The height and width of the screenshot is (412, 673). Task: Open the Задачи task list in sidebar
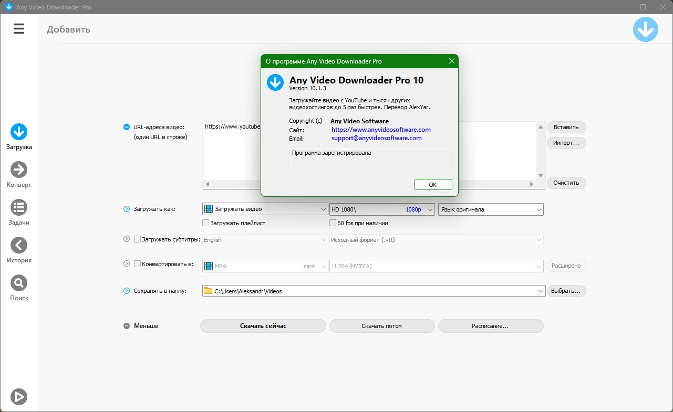tap(19, 212)
